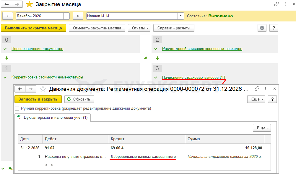Click checkmark beside Корректировка стоимости номенклатуры
This screenshot has width=296, height=174.
(x=5, y=77)
